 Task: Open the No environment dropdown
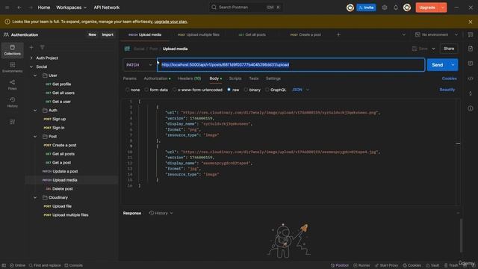click(x=436, y=35)
